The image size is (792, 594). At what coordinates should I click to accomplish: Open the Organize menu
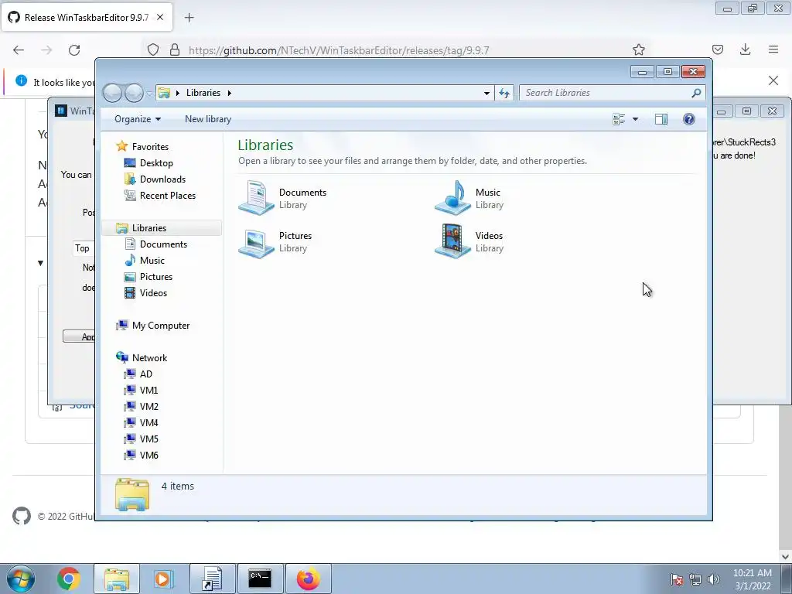138,119
